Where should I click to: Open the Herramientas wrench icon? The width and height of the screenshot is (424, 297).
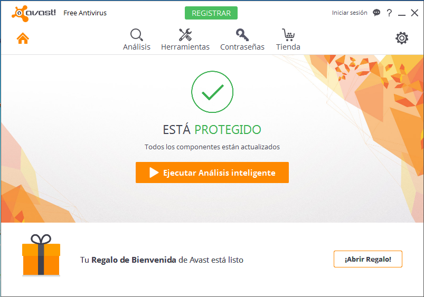click(185, 35)
